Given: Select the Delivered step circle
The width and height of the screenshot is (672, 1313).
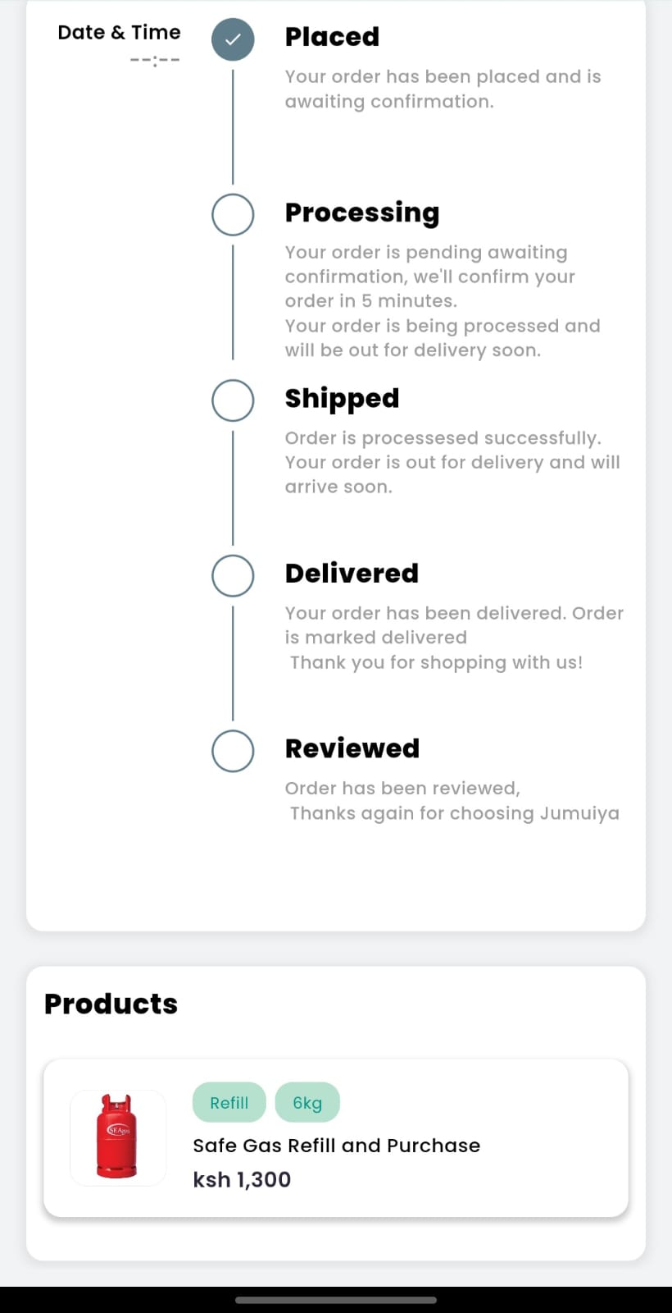Looking at the screenshot, I should (x=233, y=575).
